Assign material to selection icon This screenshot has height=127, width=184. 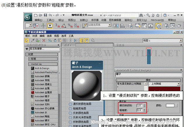pos(37,40)
